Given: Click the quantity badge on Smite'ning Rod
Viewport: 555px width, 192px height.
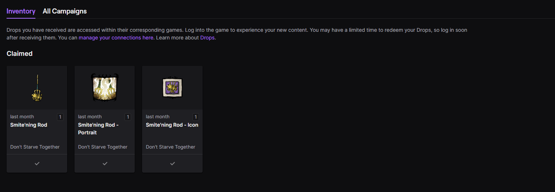Looking at the screenshot, I should [60, 117].
